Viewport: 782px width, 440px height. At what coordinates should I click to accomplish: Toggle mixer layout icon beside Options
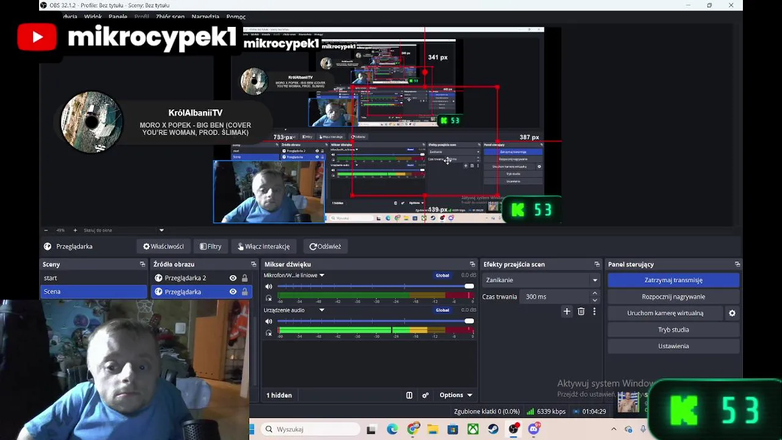(409, 395)
